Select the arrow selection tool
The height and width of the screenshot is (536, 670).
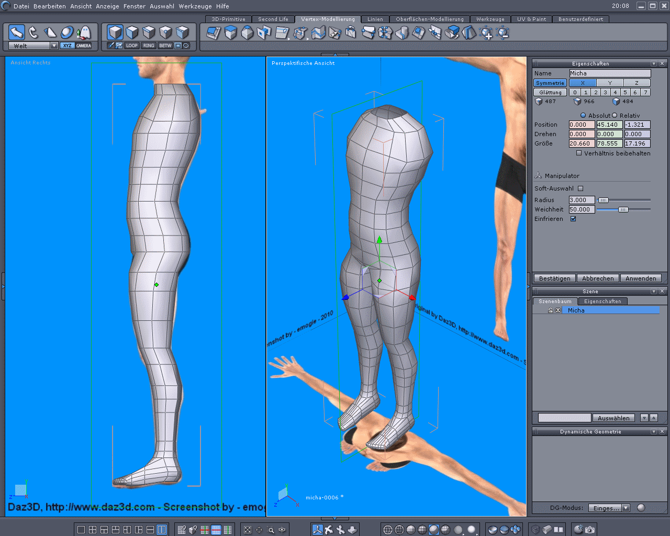point(17,32)
